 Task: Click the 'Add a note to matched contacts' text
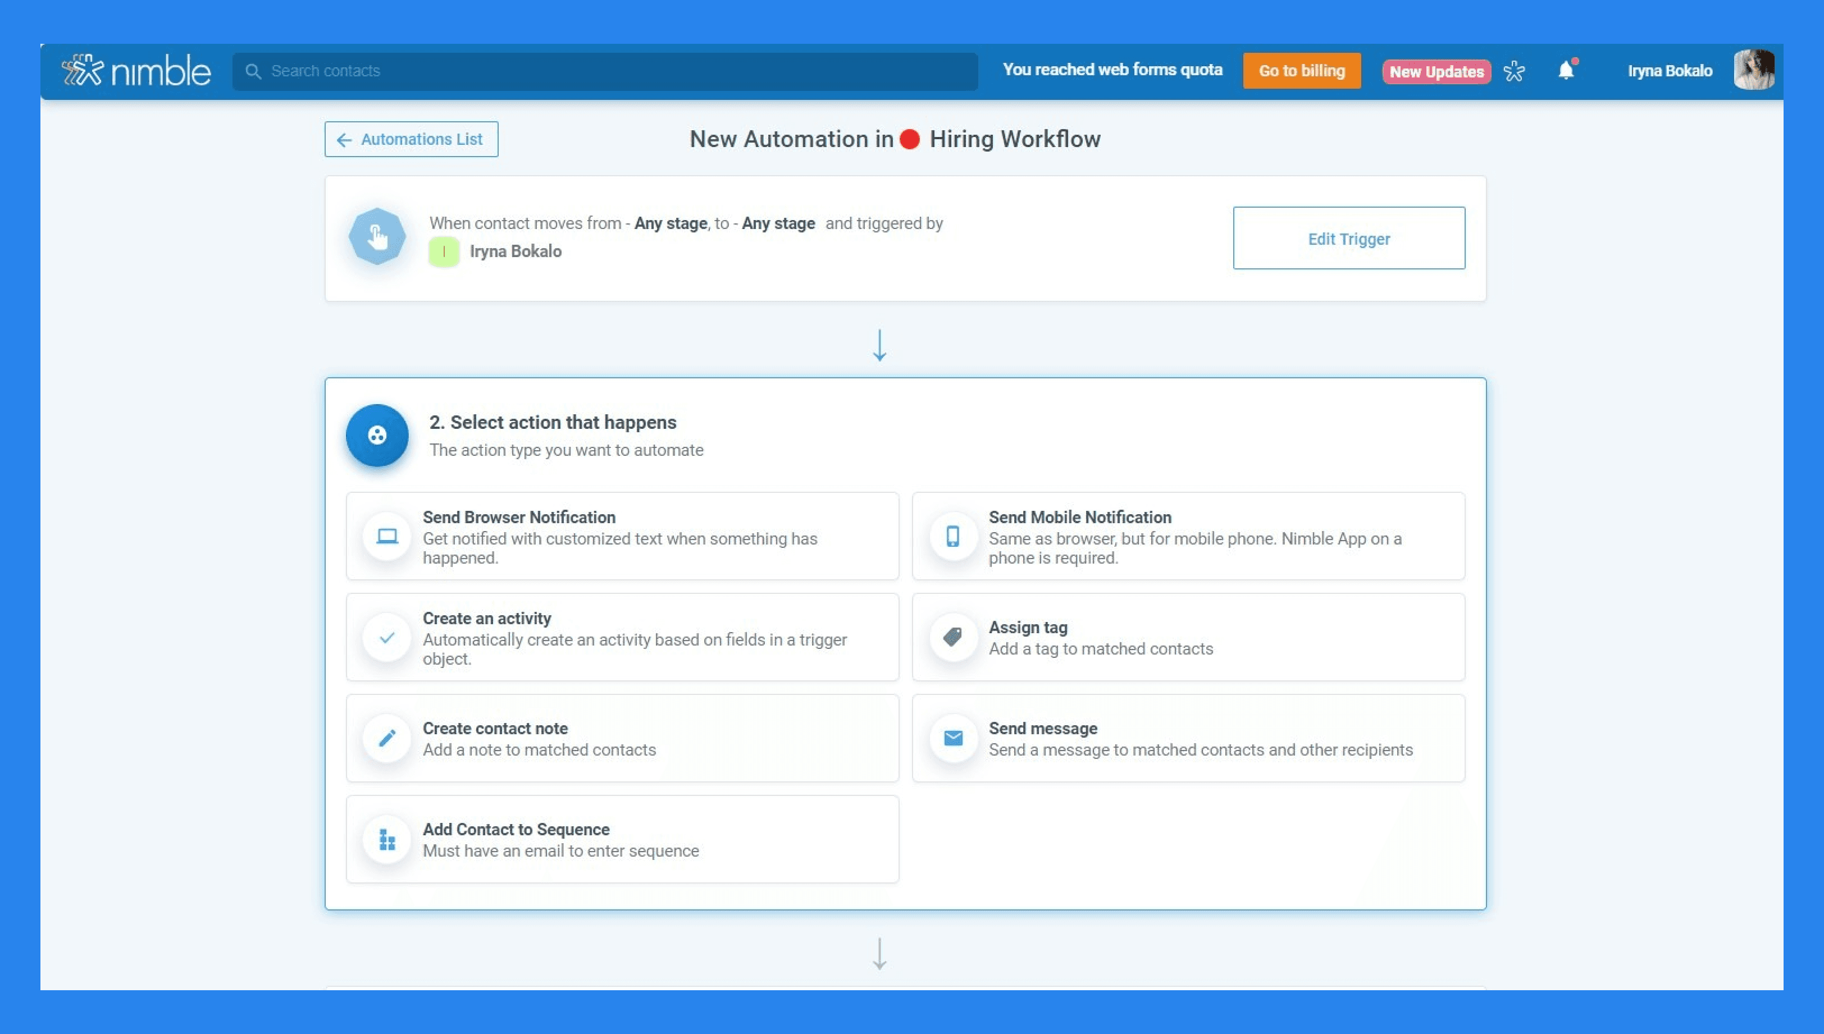click(x=539, y=750)
